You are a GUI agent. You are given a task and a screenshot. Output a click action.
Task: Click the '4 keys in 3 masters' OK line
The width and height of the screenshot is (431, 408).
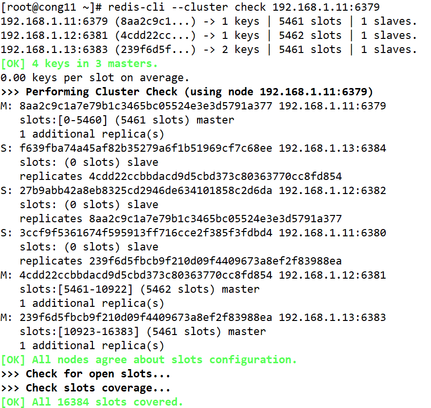[80, 64]
